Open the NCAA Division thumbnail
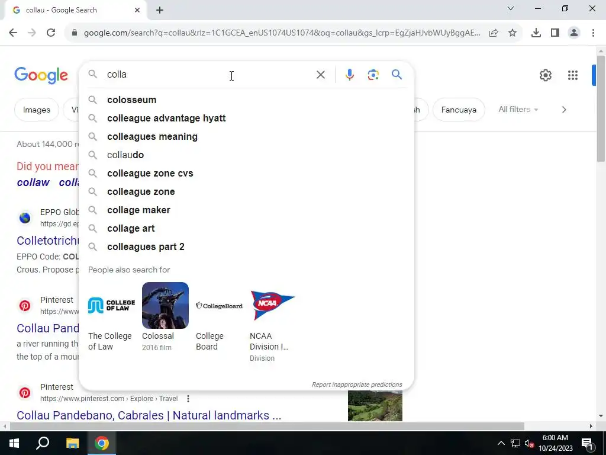Viewport: 606px width, 455px height. point(273,306)
